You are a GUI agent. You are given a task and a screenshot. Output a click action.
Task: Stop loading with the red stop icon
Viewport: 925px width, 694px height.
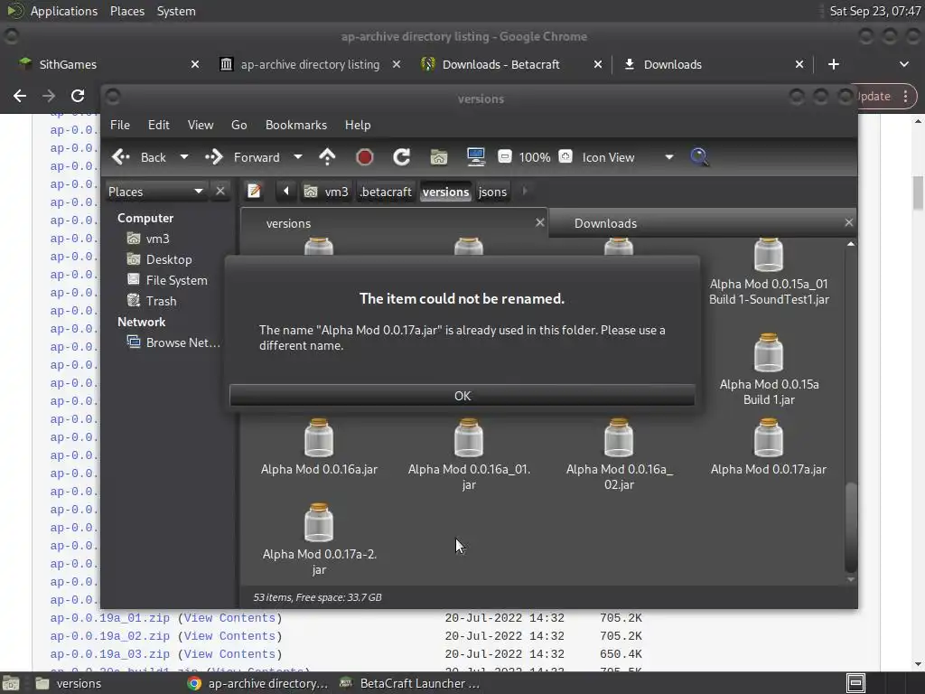[x=365, y=157]
